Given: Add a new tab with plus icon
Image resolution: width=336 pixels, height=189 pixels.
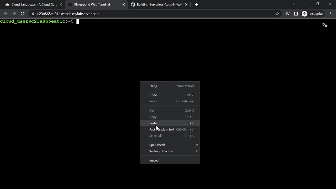Looking at the screenshot, I should (196, 4).
